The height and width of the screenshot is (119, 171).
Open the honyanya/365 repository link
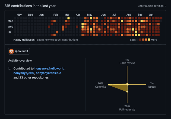24,73
